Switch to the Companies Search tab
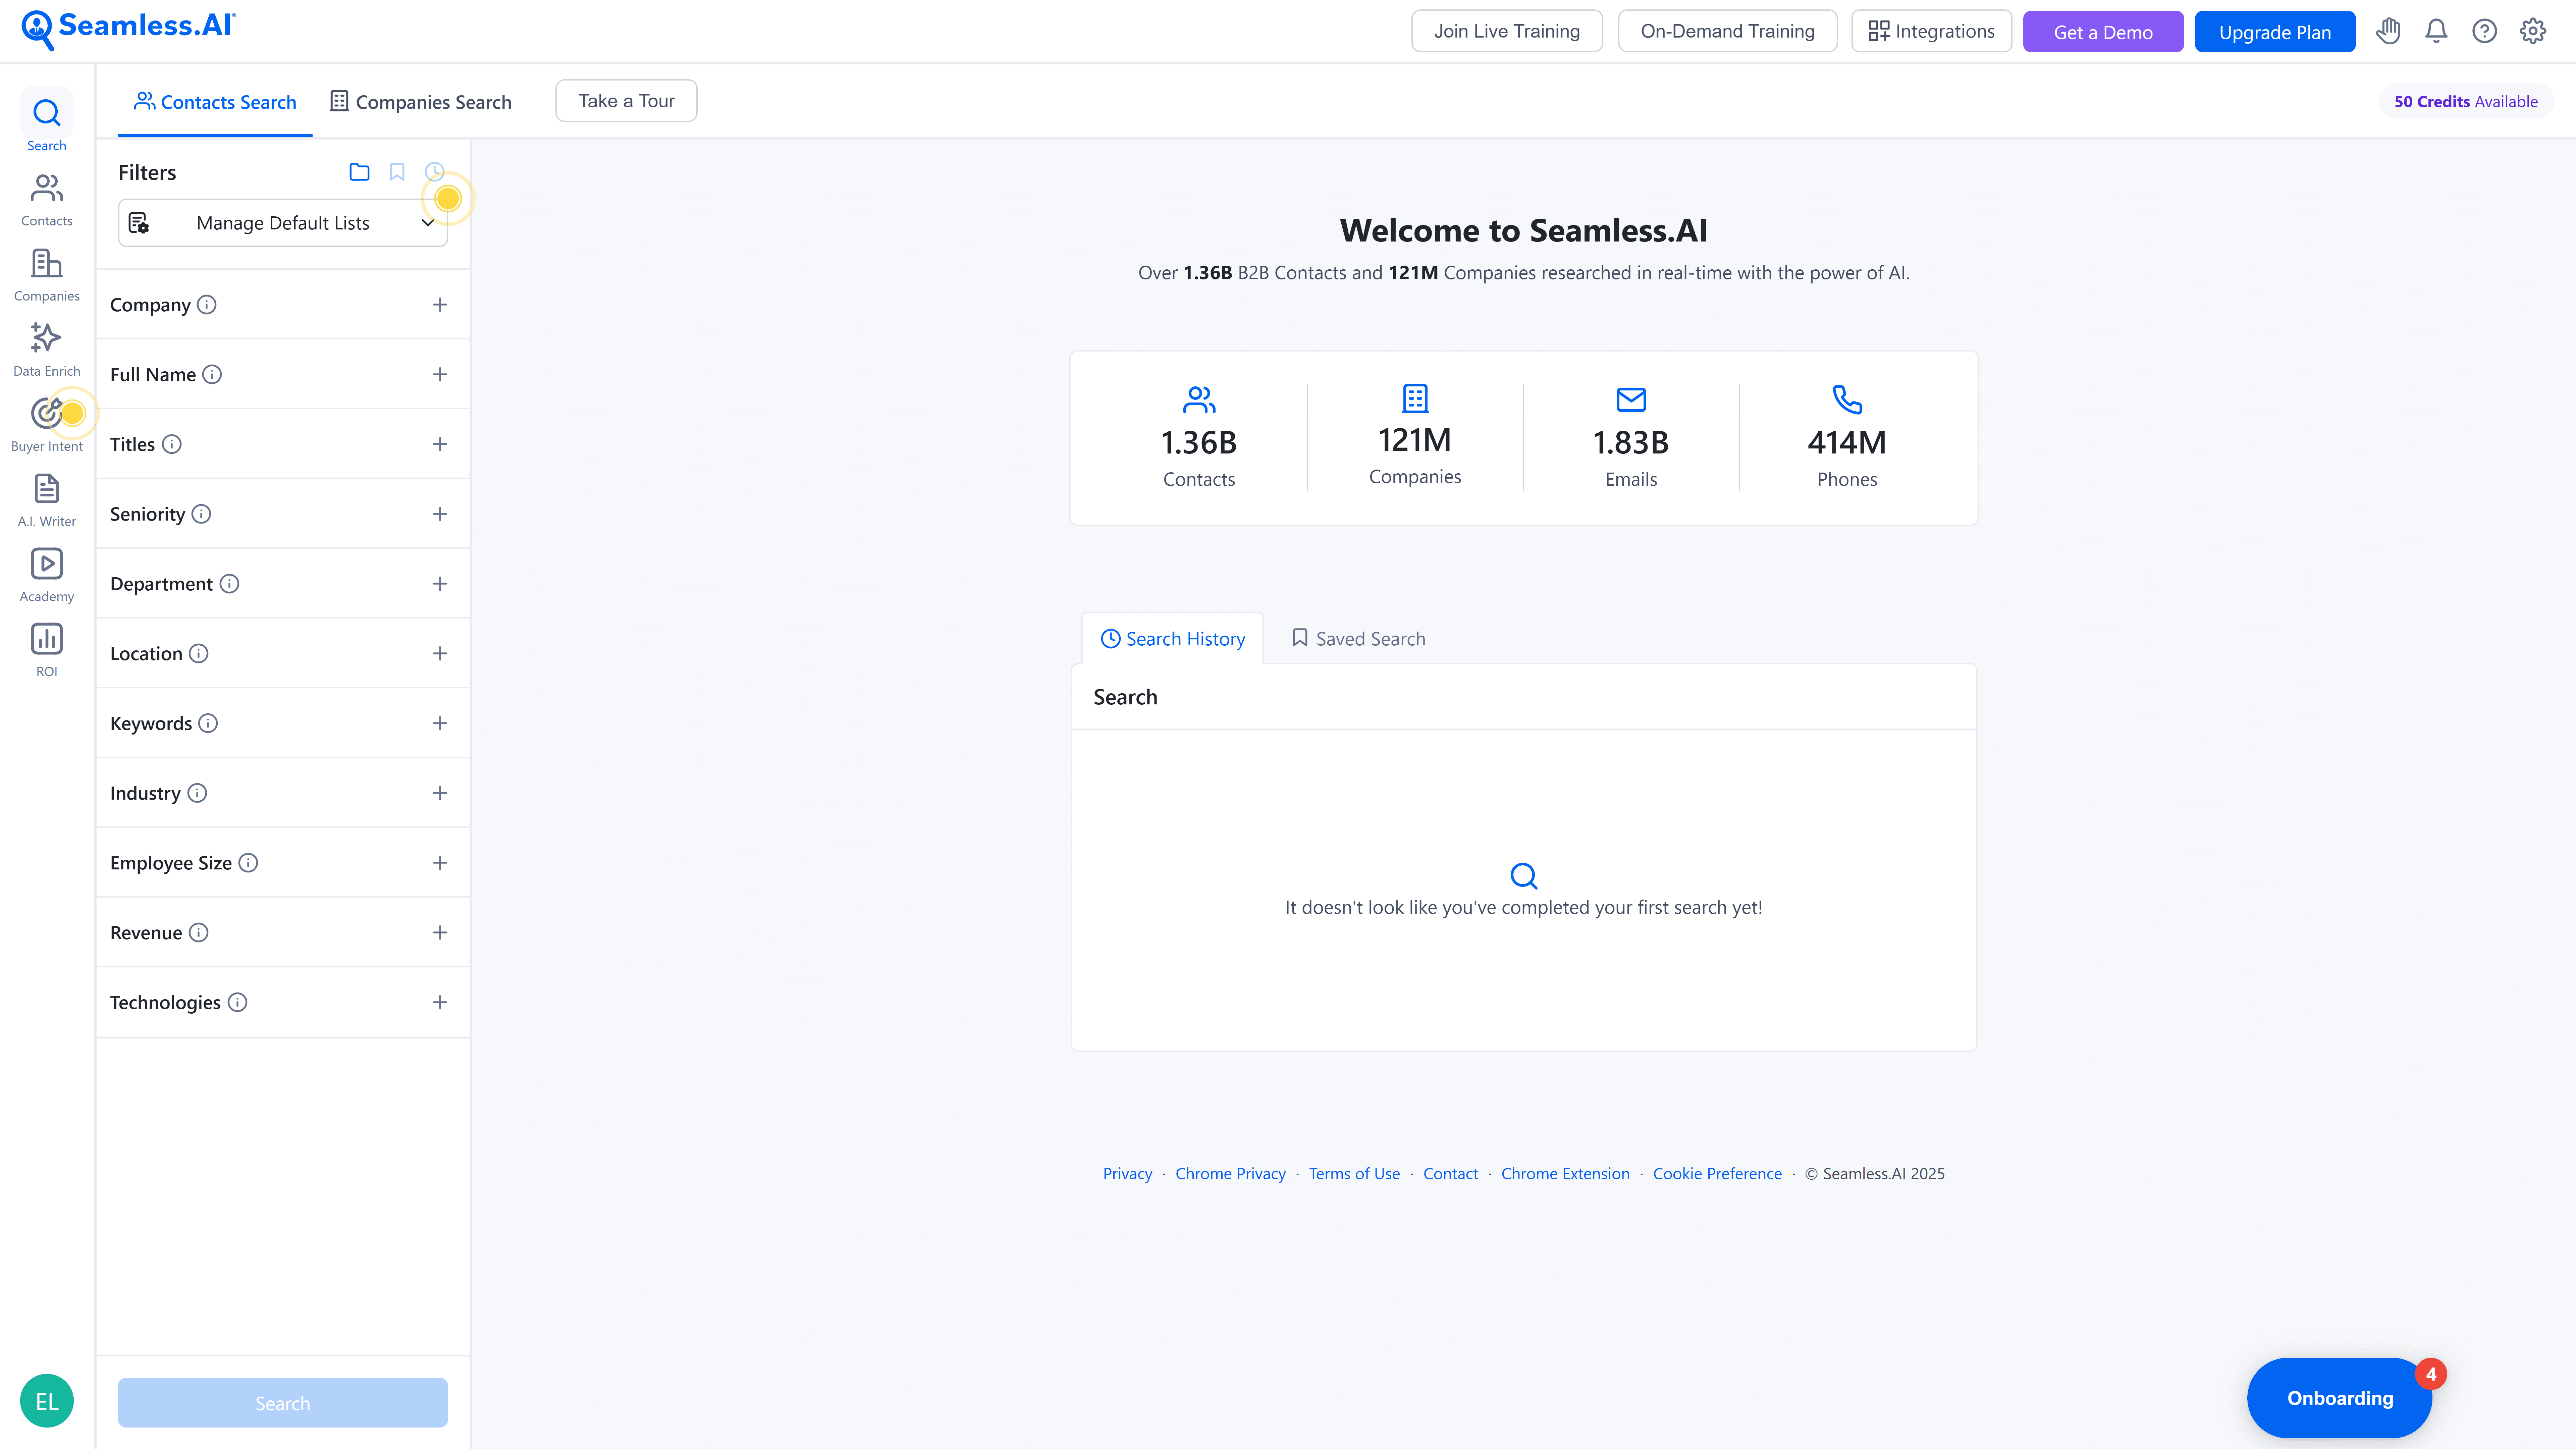 (x=421, y=102)
